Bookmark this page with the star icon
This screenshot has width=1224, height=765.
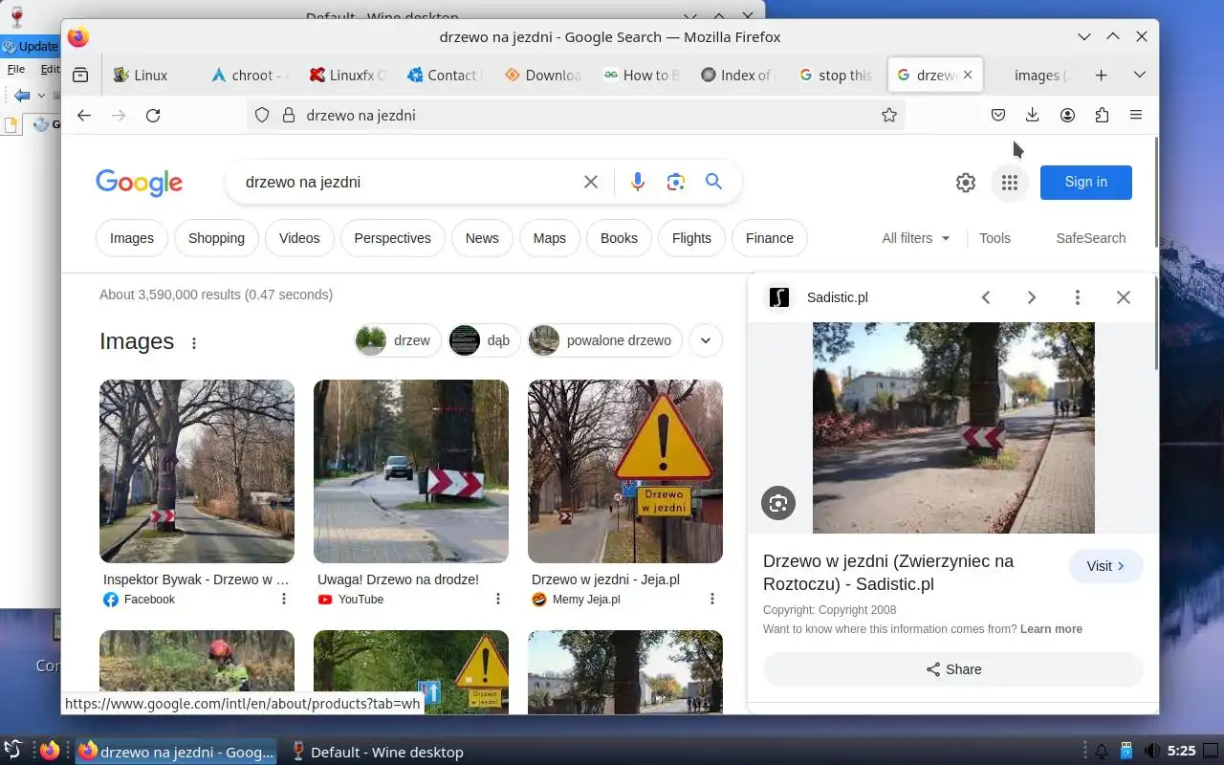(x=889, y=115)
